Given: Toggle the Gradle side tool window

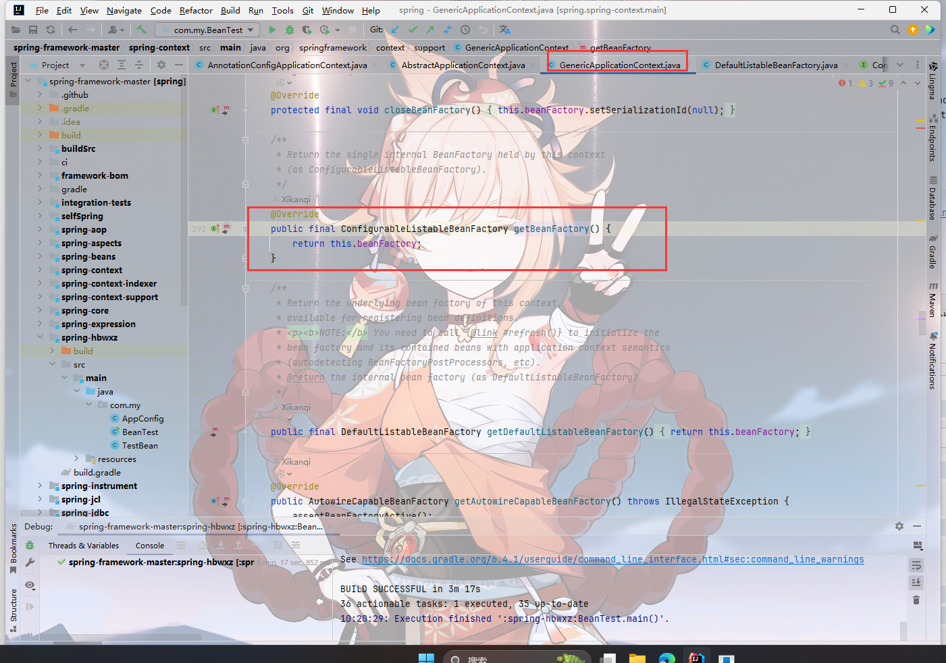Looking at the screenshot, I should pyautogui.click(x=932, y=251).
